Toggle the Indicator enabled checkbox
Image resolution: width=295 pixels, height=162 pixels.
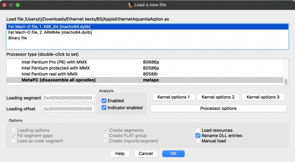click(x=104, y=107)
